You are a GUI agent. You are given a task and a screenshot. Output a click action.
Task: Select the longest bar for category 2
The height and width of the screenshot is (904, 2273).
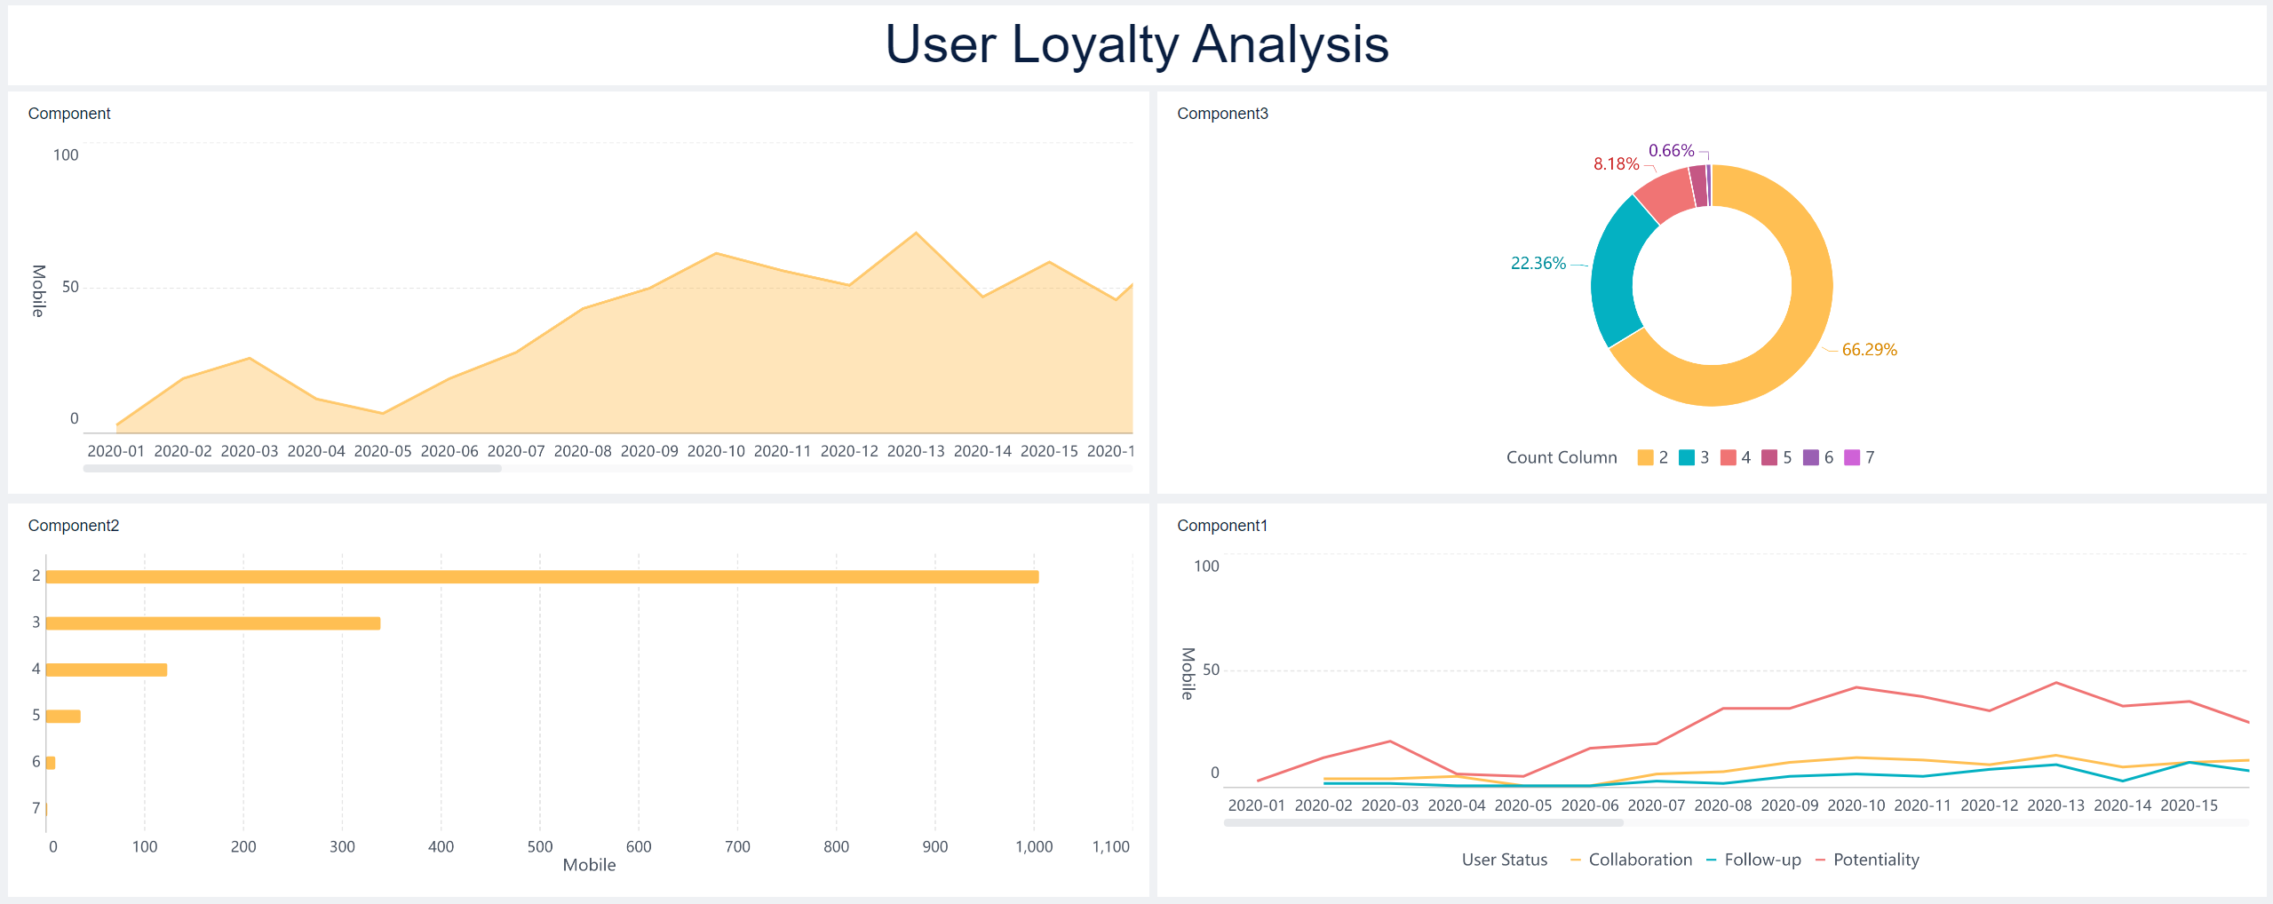coord(542,577)
